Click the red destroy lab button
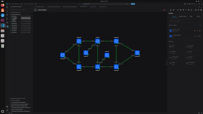 [x=164, y=10]
